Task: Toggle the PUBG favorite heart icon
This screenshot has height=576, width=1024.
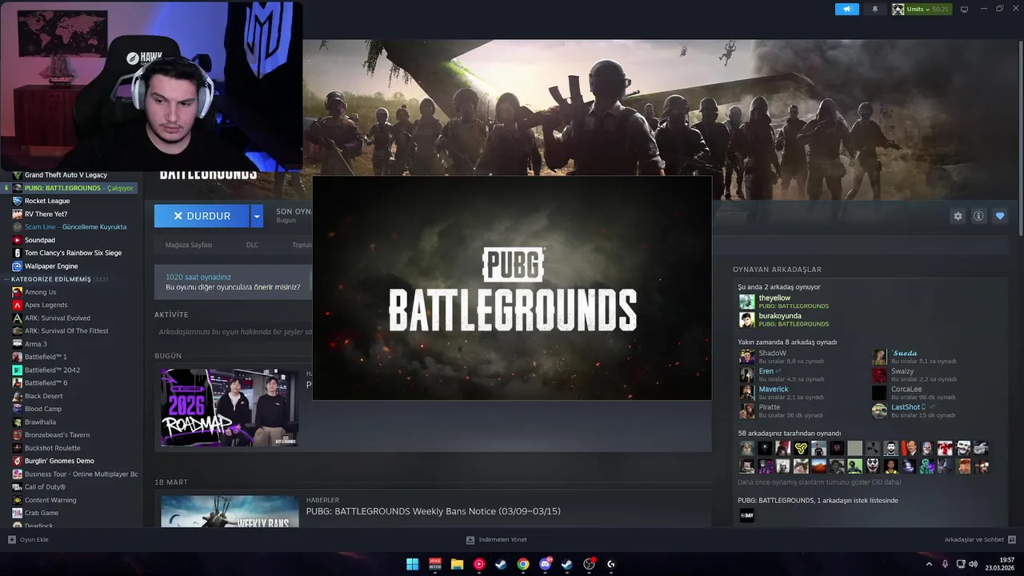Action: pyautogui.click(x=1000, y=216)
